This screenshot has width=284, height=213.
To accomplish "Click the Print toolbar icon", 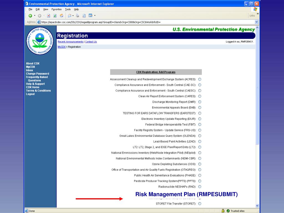I will (x=78, y=16).
